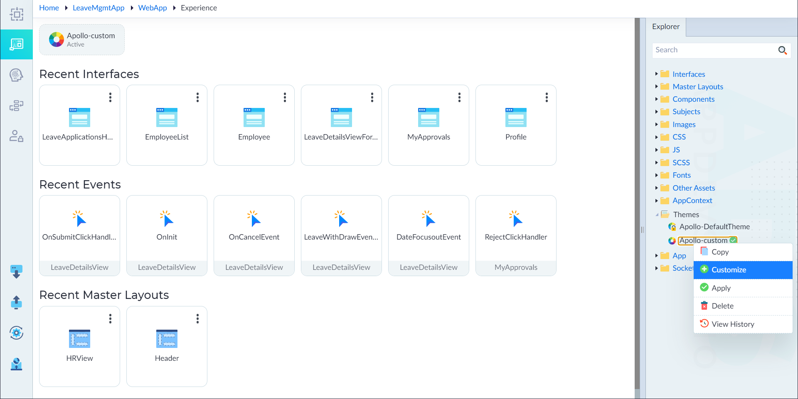Expand the Components folder
The image size is (798, 399).
(656, 99)
